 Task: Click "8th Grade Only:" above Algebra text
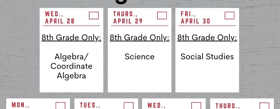tap(72, 38)
